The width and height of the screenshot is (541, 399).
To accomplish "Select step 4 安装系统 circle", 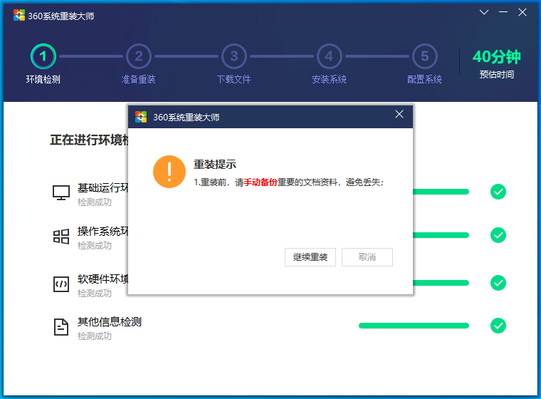I will pos(329,56).
